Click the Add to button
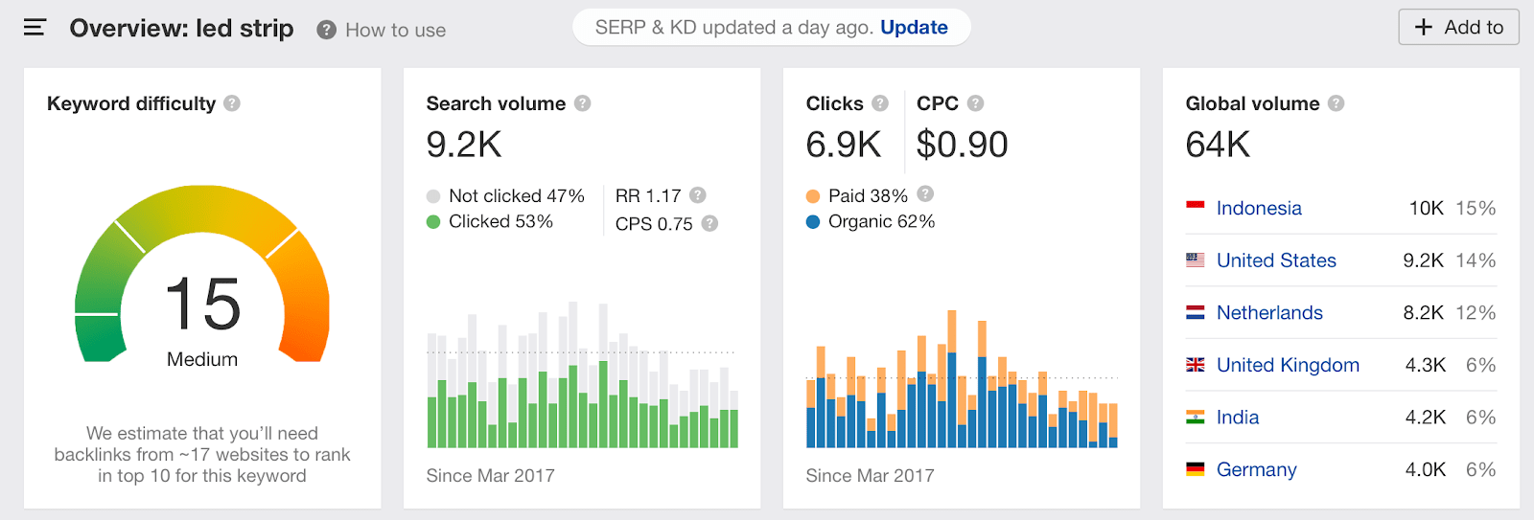Image resolution: width=1534 pixels, height=520 pixels. [x=1458, y=27]
